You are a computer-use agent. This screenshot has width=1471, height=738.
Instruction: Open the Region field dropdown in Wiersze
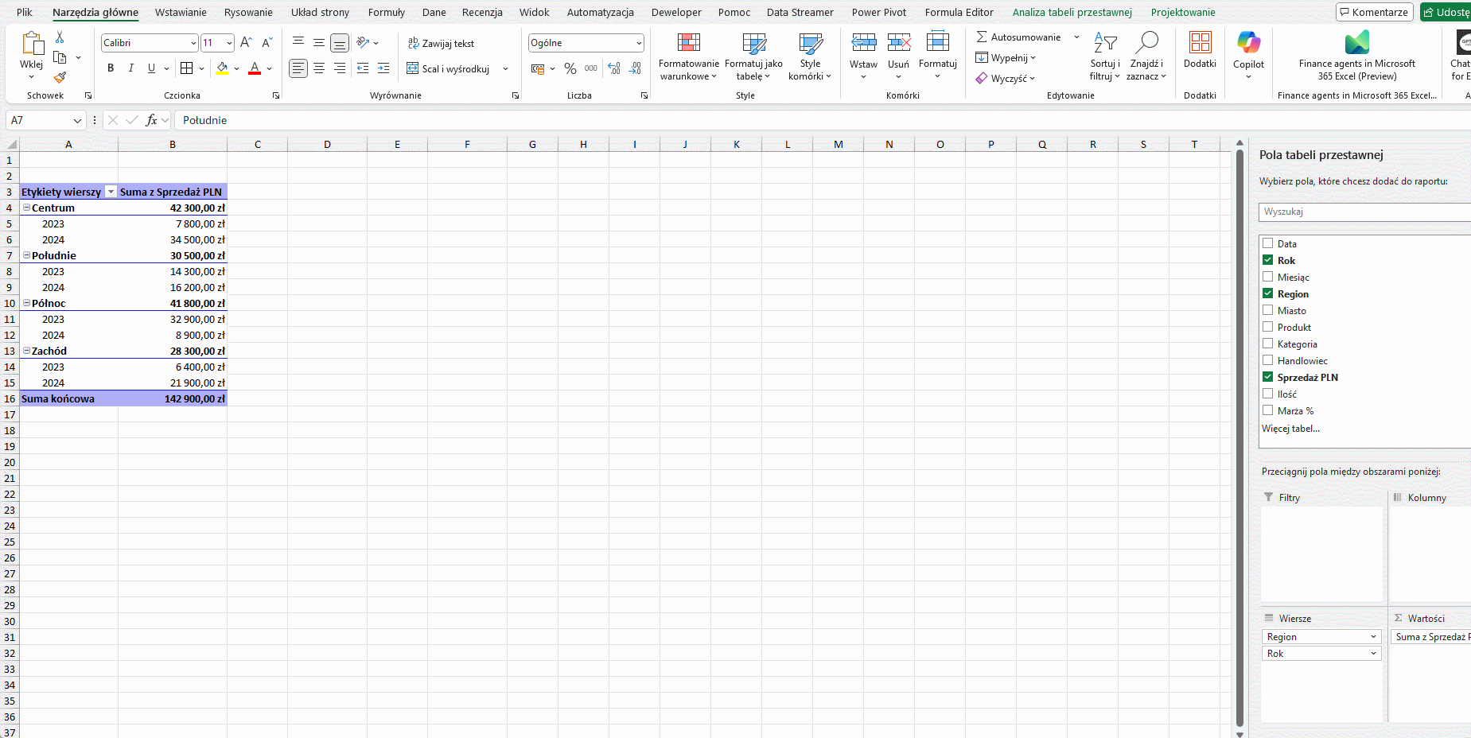(x=1372, y=637)
